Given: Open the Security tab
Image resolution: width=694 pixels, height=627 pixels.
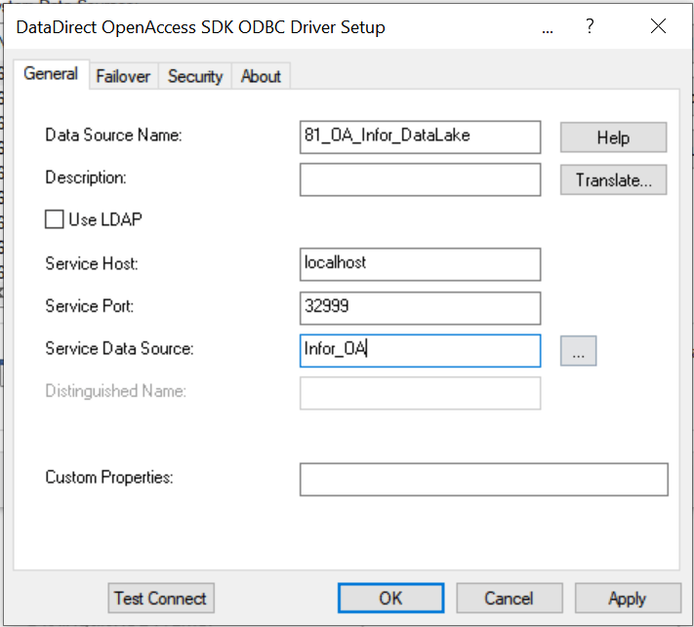Looking at the screenshot, I should coord(195,76).
